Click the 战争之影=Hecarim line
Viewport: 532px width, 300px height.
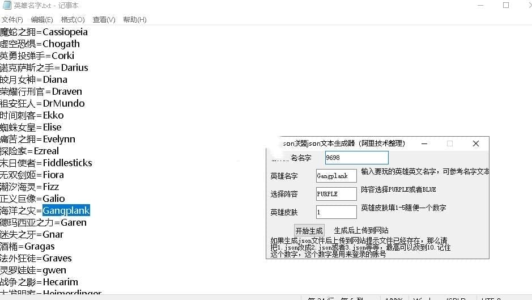39,282
